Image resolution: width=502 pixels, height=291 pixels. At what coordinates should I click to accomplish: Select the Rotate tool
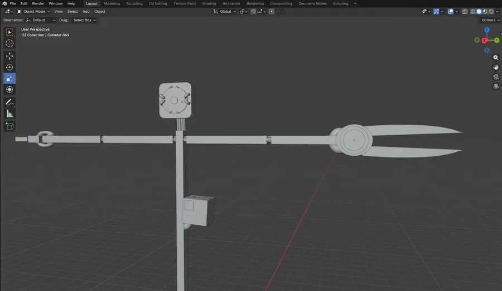point(9,67)
